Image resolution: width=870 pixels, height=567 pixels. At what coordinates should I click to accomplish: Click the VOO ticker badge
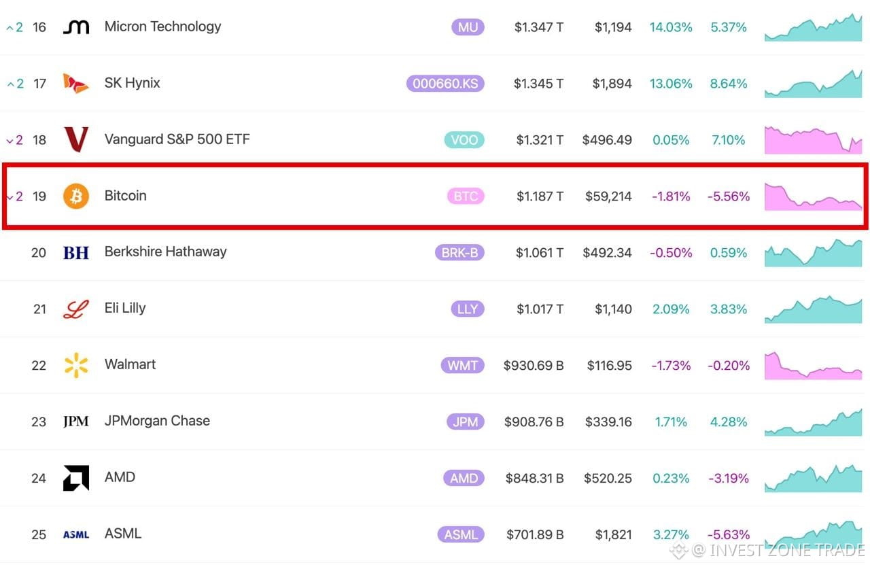pyautogui.click(x=464, y=140)
